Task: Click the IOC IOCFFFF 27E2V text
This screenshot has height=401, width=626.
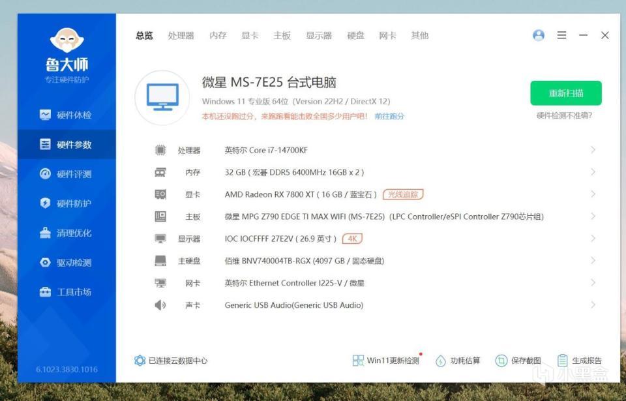Action: coord(280,239)
